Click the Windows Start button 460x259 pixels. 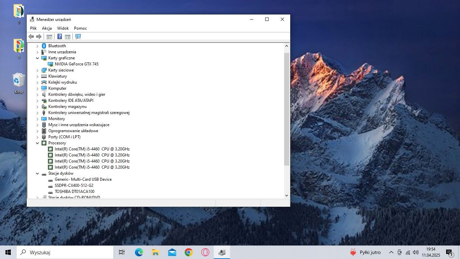point(8,252)
